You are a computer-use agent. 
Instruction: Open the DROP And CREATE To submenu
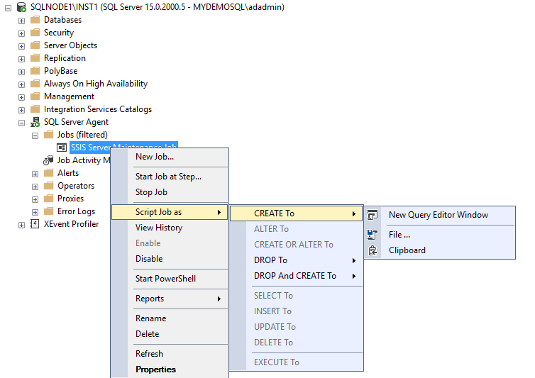[x=296, y=276]
